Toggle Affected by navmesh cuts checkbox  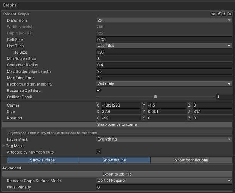tap(98, 152)
